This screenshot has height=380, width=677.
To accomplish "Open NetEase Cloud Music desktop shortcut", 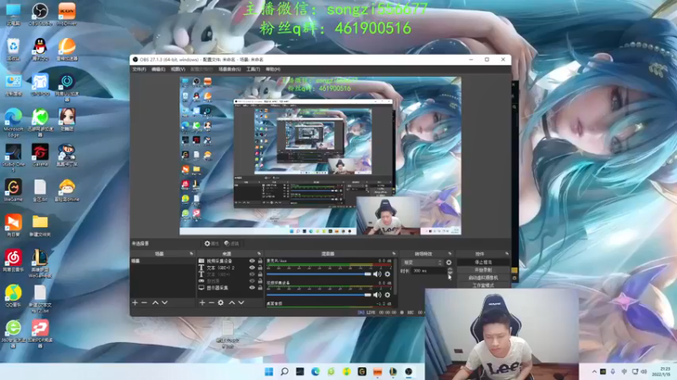I will 14,260.
